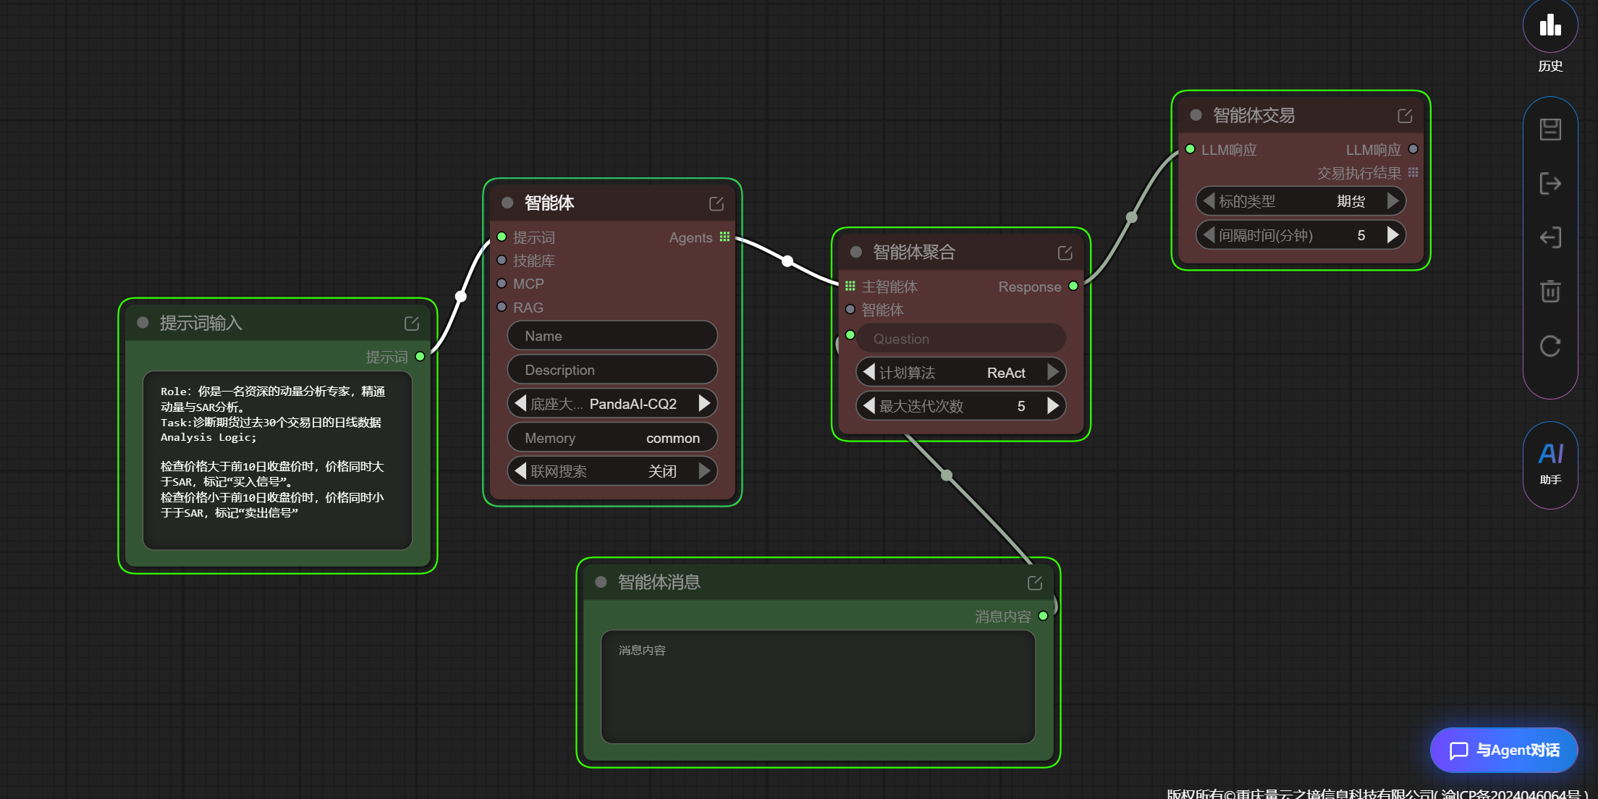Click the refresh circular arrow icon
Viewport: 1598px width, 799px height.
[1550, 346]
